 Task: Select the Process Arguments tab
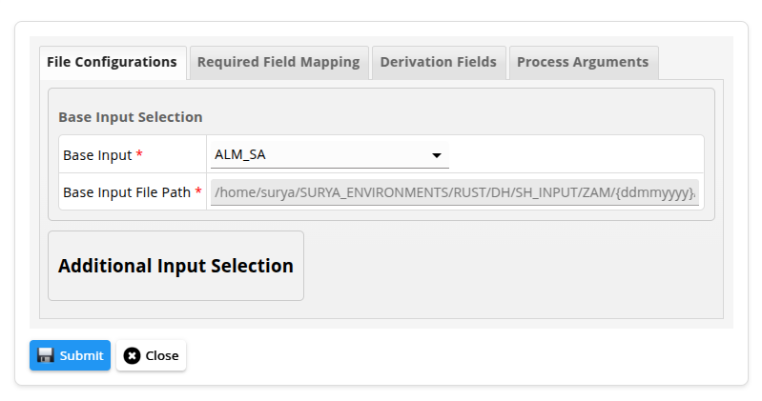[x=582, y=62]
